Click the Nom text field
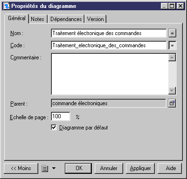 [x=109, y=33]
